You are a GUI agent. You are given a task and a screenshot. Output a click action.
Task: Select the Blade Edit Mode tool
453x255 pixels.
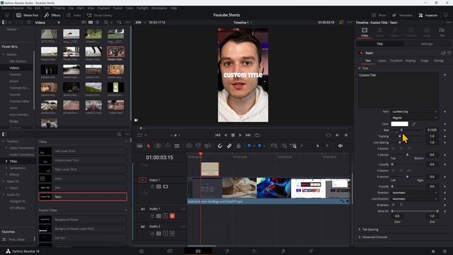177,146
